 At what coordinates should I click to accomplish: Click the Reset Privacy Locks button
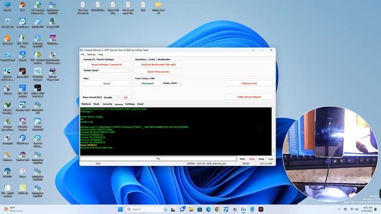pyautogui.click(x=158, y=71)
